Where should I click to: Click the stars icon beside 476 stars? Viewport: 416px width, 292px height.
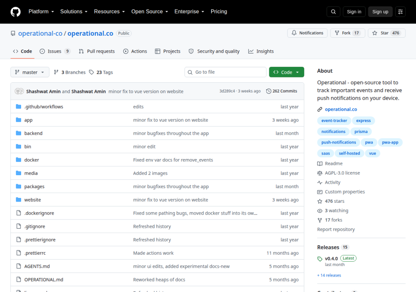tap(320, 202)
